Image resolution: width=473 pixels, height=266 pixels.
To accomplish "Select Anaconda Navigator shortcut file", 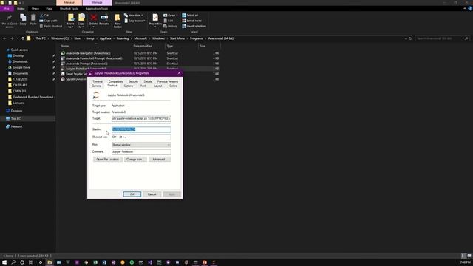I will (88, 53).
